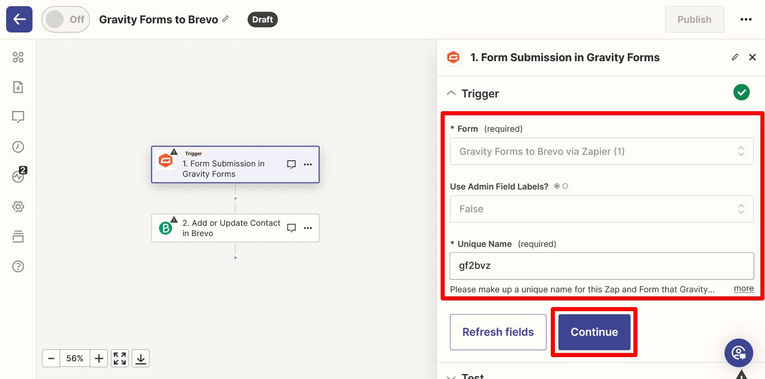Viewport: 765px width, 379px height.
Task: Add a step between trigger and Brevo action
Action: [235, 198]
